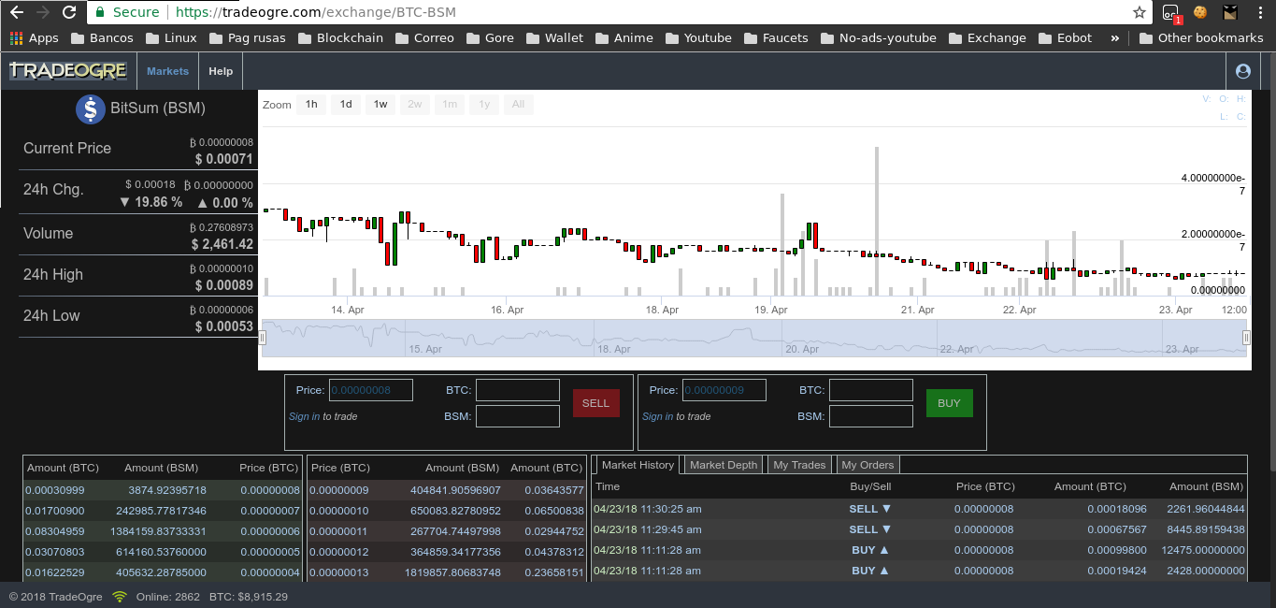Open the Anime bookmark folder
Viewport: 1276px width, 608px height.
tap(623, 38)
